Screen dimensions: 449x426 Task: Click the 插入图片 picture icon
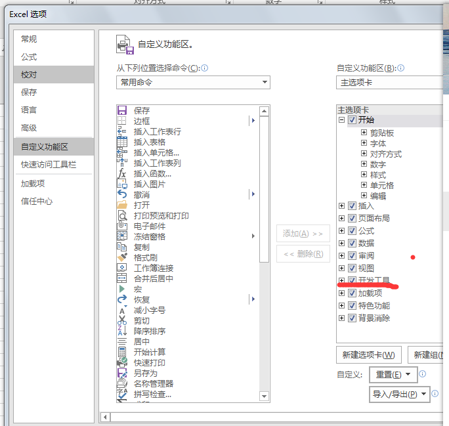122,184
